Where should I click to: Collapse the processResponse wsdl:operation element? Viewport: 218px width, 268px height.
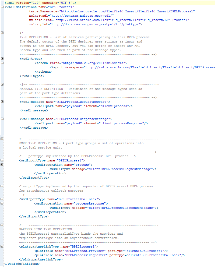coord(2,203)
